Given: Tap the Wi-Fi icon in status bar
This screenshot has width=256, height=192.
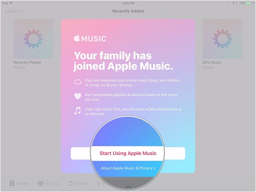Looking at the screenshot, I should 11,3.
